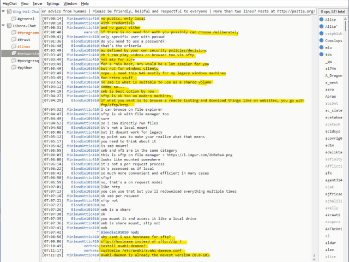Click the timestamp [07:04:29]
The width and height of the screenshot is (349, 262).
coord(53,100)
